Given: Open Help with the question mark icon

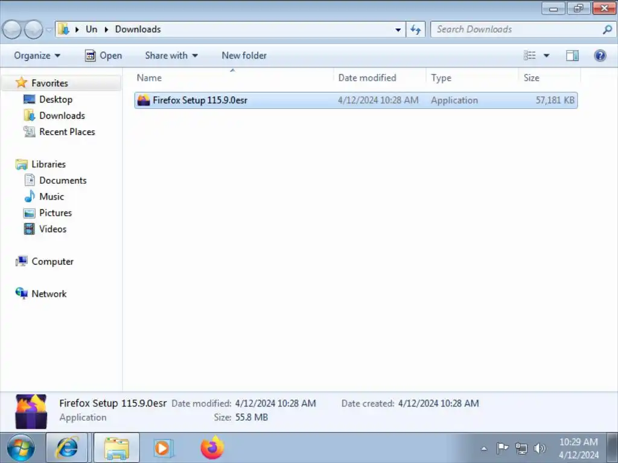Looking at the screenshot, I should 600,55.
